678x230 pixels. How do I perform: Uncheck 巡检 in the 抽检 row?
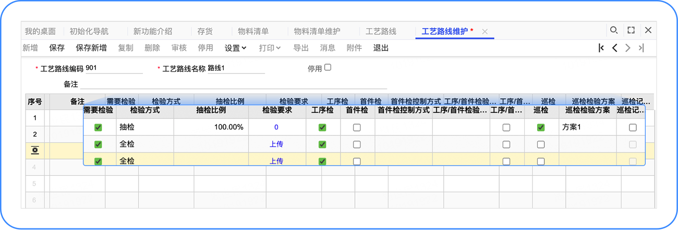541,127
